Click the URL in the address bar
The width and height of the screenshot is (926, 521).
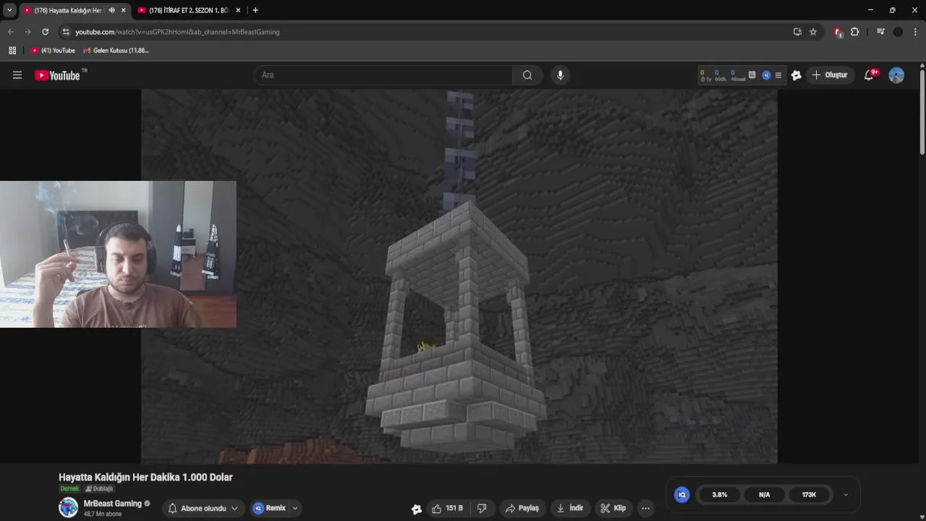pyautogui.click(x=177, y=32)
